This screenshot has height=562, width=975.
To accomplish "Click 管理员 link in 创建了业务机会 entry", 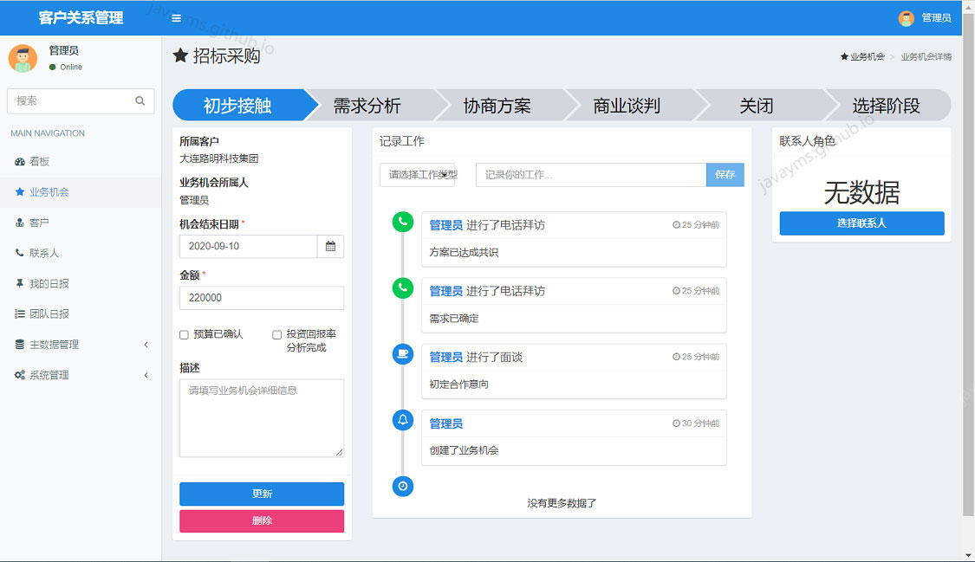I will coord(445,423).
